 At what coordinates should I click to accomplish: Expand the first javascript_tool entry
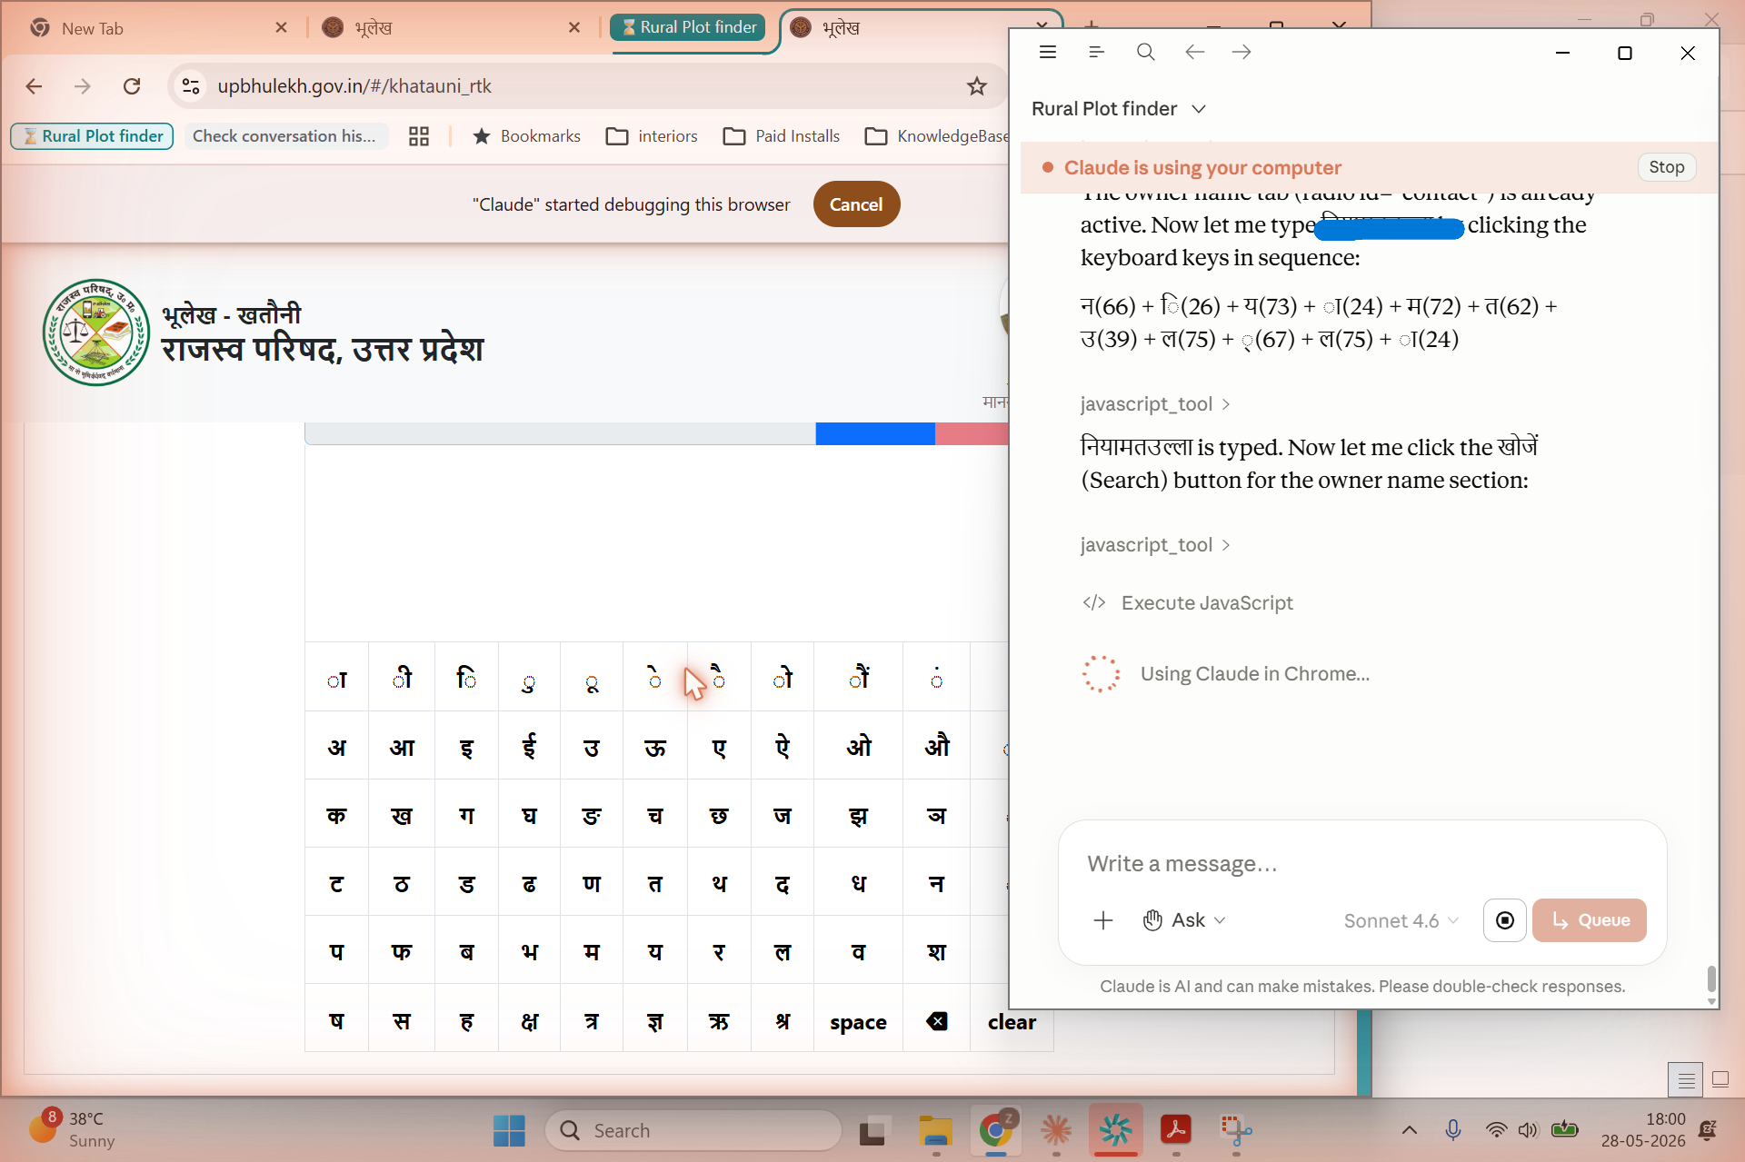click(x=1155, y=404)
